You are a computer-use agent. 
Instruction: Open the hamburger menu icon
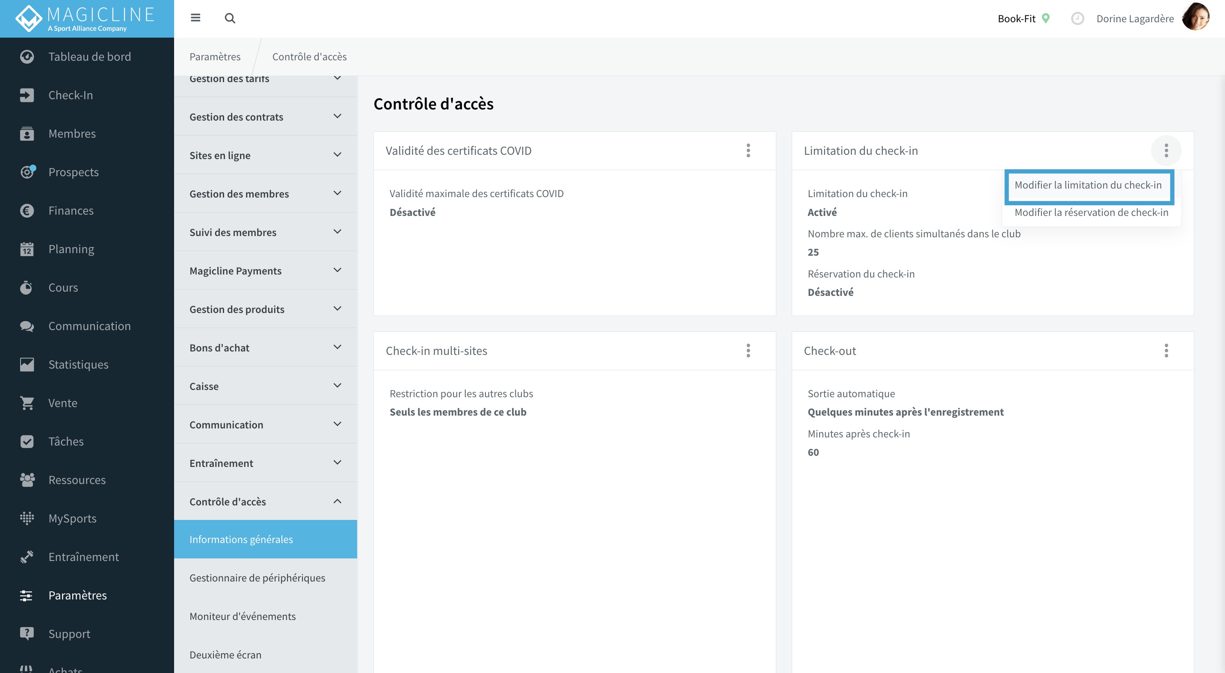(x=195, y=18)
